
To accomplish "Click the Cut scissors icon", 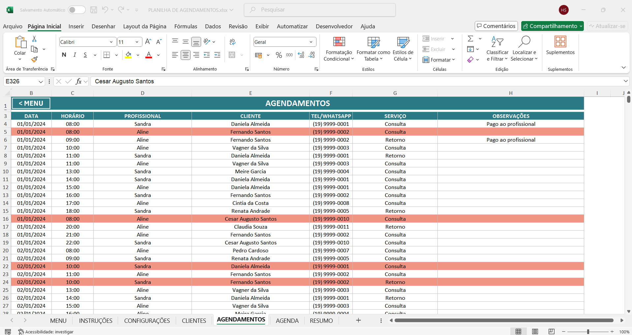I will pos(34,39).
